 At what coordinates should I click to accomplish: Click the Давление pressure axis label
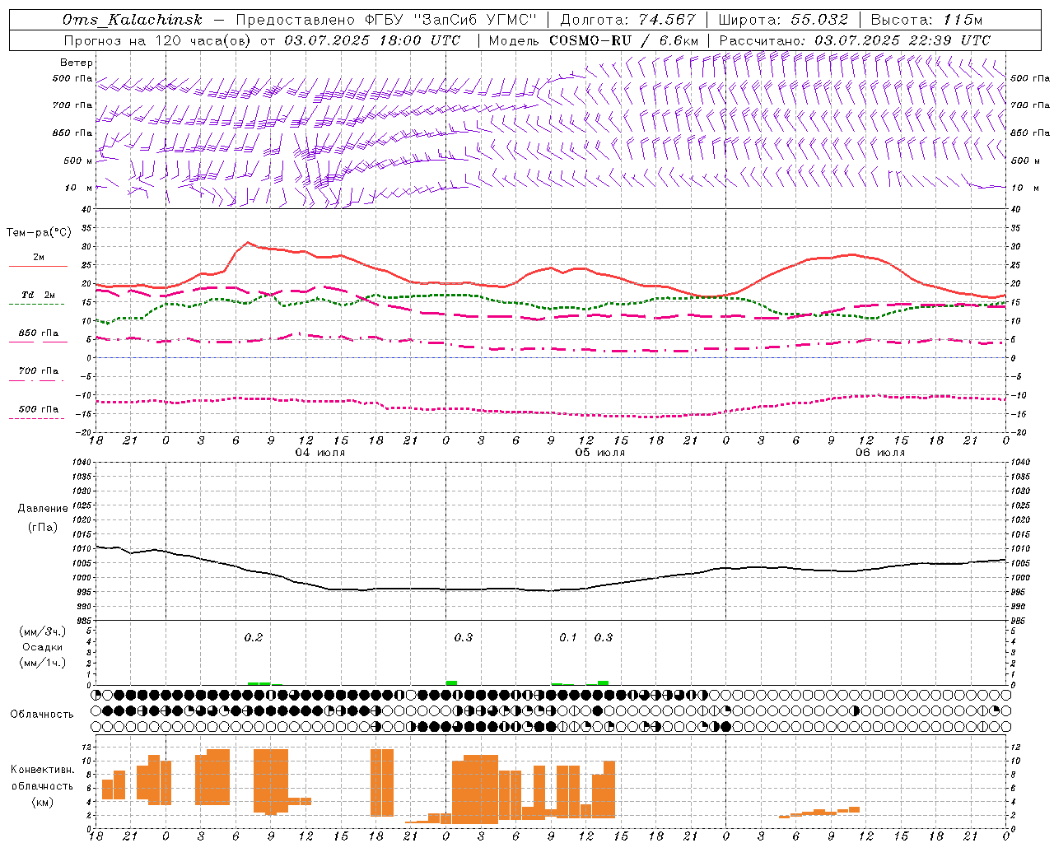pos(43,509)
